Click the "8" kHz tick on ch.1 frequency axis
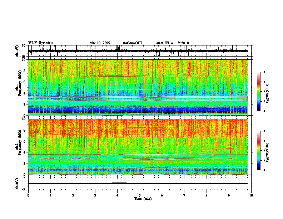 [x=25, y=71]
